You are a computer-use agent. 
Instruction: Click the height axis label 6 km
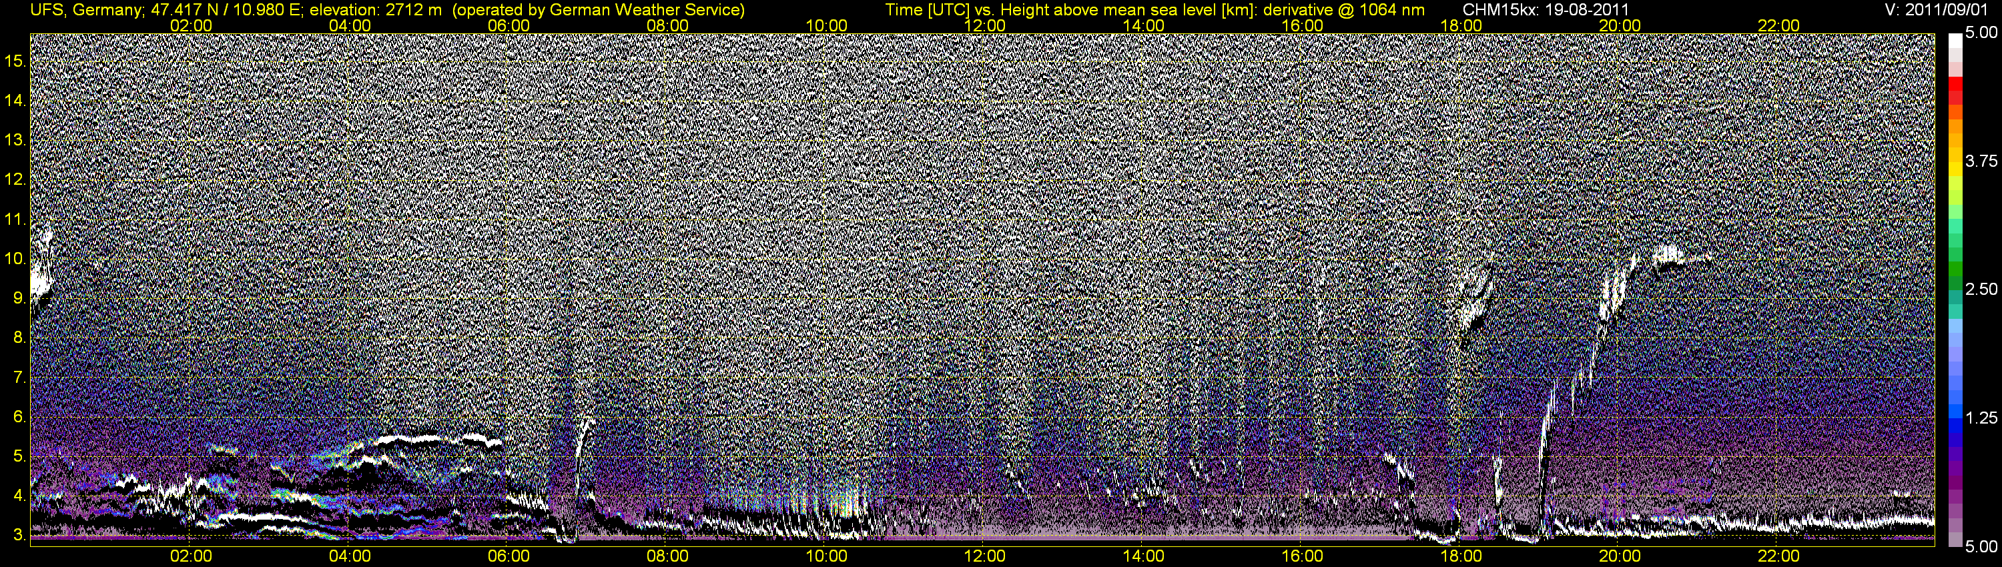point(19,417)
